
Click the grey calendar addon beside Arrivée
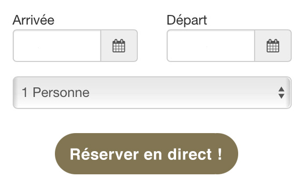point(119,46)
